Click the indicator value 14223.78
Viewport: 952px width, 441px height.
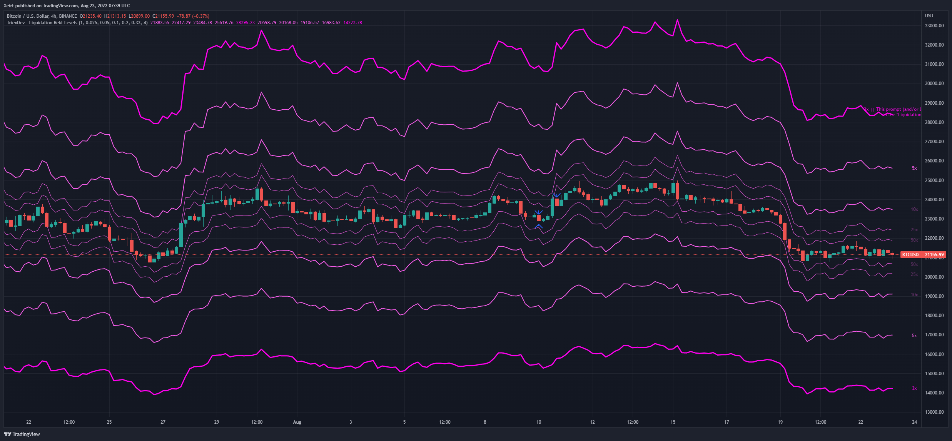[352, 23]
